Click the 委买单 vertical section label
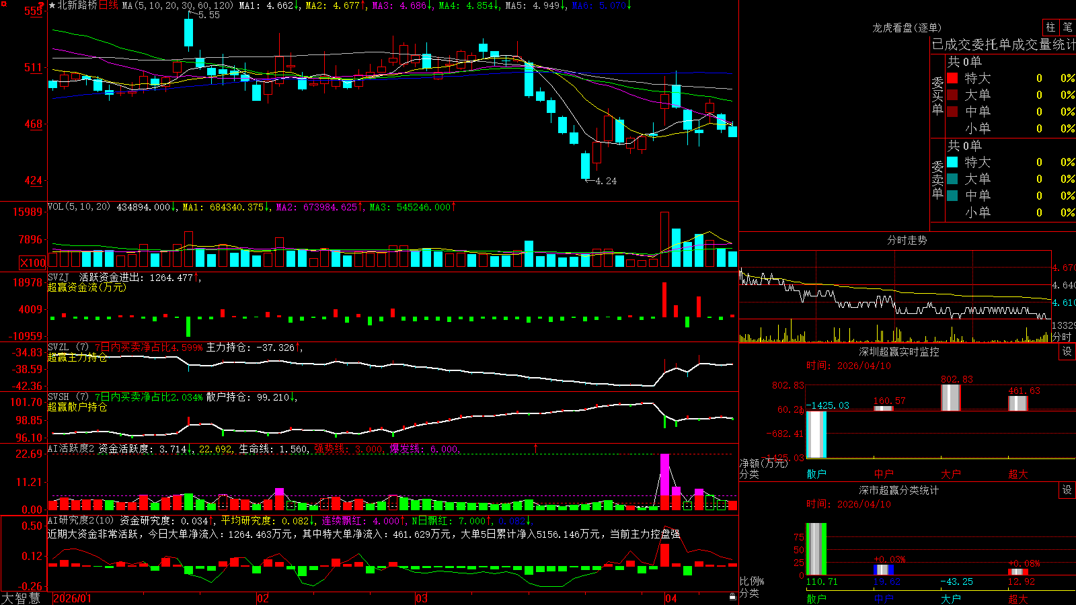The image size is (1076, 605). (x=937, y=95)
